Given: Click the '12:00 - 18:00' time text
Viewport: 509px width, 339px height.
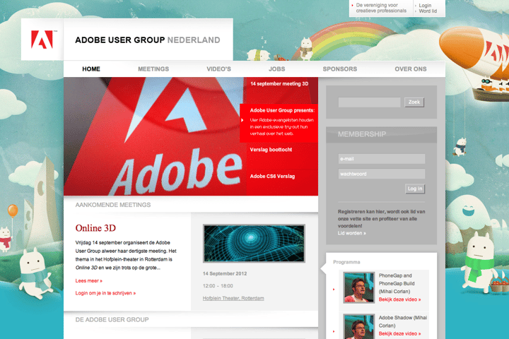Looking at the screenshot, I should click(218, 286).
